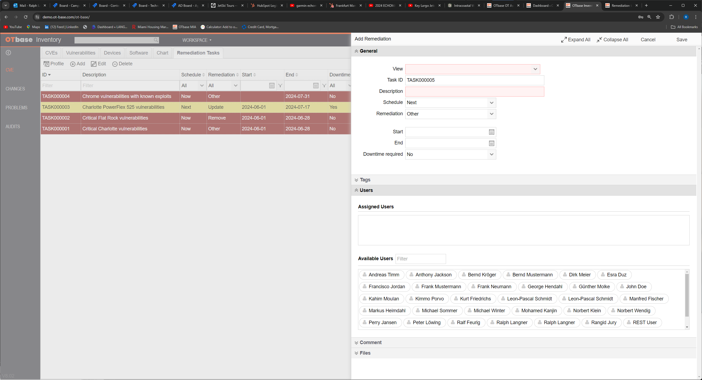Add user REST User
The image size is (702, 380).
pos(642,323)
